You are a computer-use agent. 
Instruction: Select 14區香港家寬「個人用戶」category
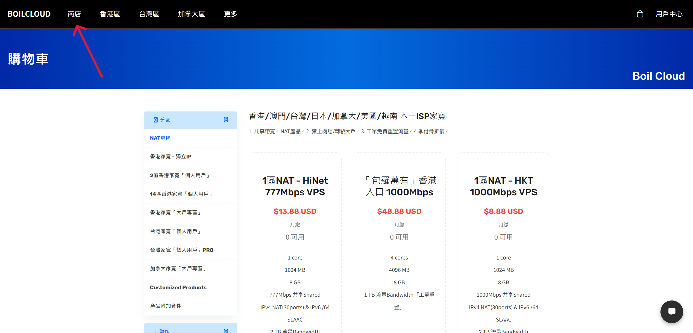pyautogui.click(x=191, y=194)
